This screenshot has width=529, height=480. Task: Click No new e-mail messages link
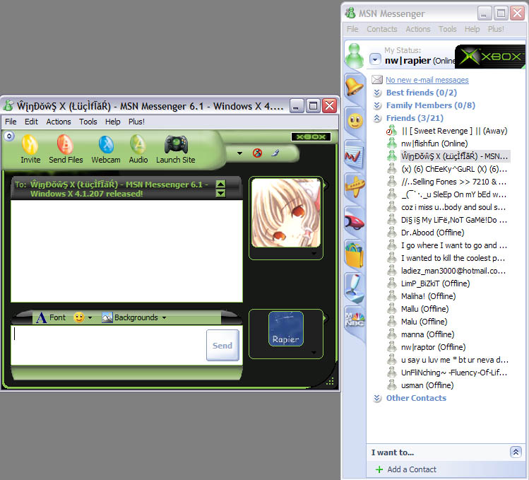[x=427, y=80]
